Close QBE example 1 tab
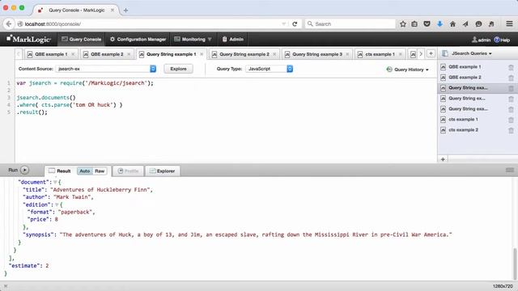518x291 pixels. tap(73, 54)
